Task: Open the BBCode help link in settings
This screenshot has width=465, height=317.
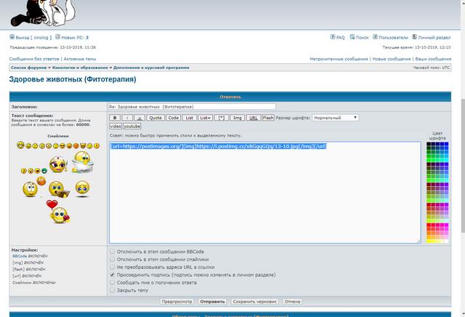Action: click(x=20, y=256)
